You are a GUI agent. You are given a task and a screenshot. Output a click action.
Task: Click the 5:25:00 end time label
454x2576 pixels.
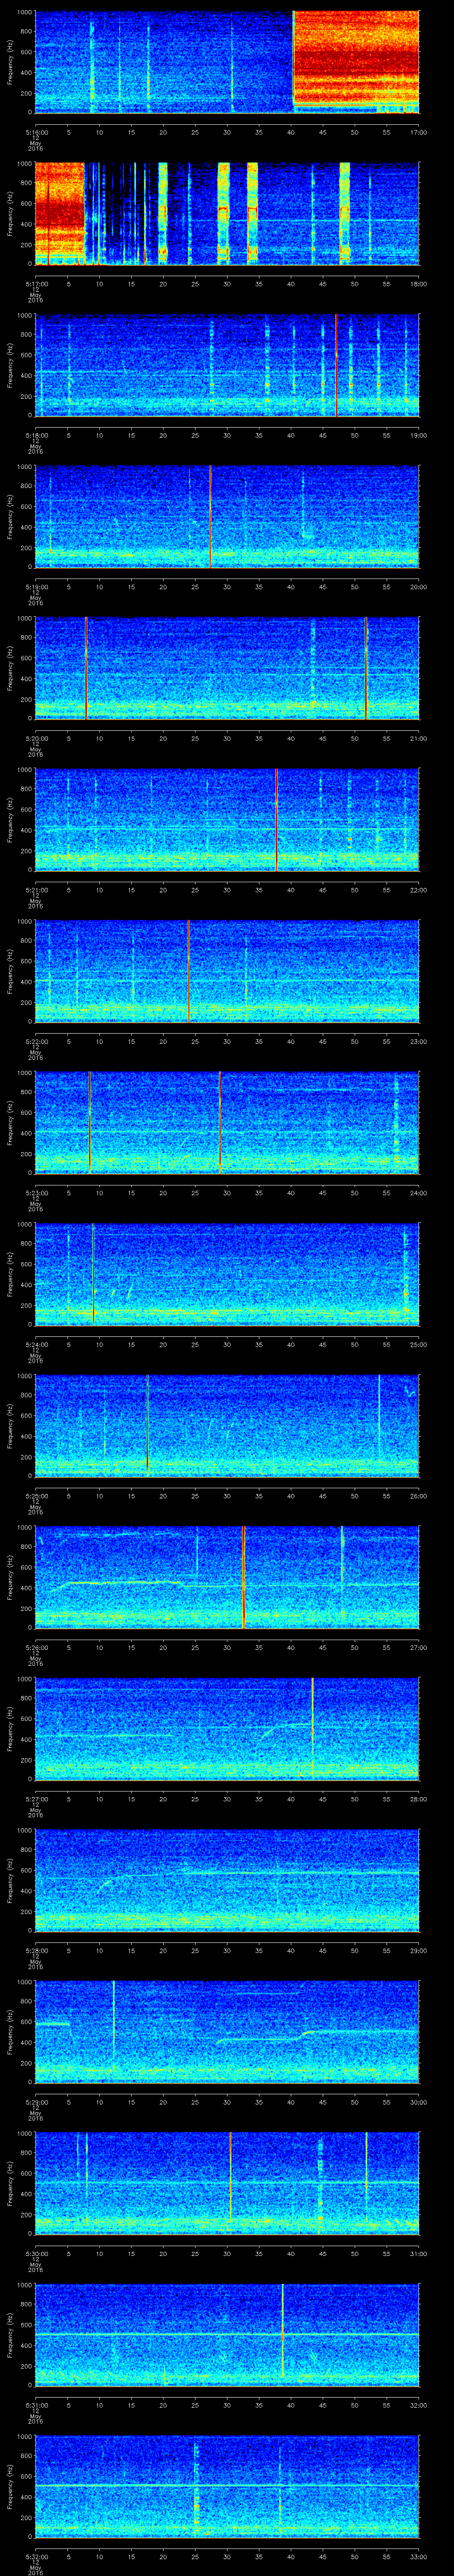pos(417,1344)
